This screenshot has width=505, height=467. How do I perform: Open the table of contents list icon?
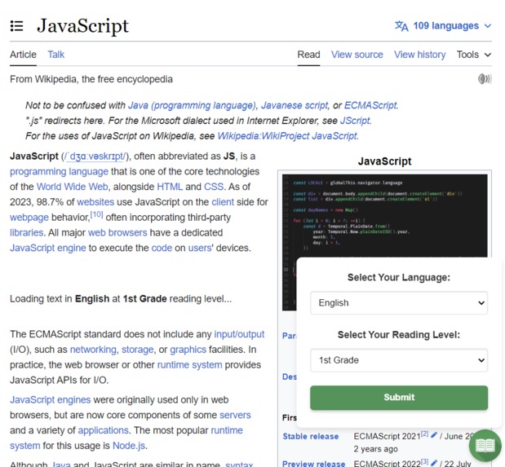(16, 26)
